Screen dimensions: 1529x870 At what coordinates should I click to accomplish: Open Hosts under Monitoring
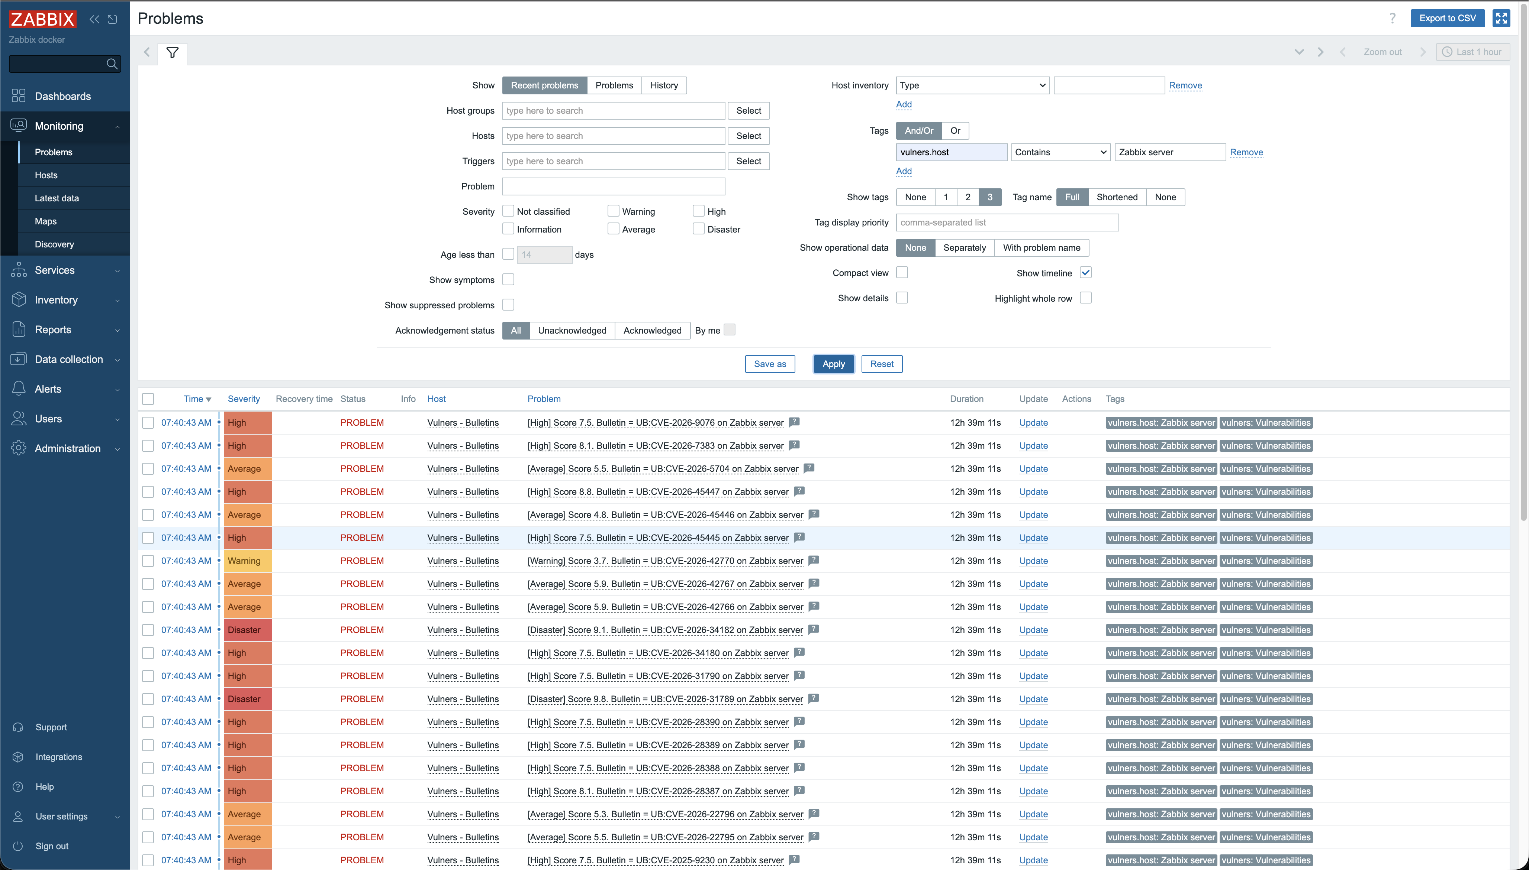tap(46, 175)
